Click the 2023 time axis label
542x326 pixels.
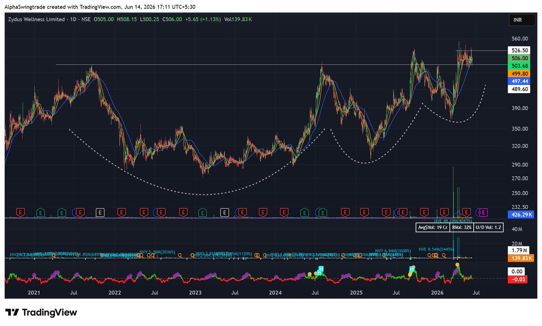(x=195, y=293)
